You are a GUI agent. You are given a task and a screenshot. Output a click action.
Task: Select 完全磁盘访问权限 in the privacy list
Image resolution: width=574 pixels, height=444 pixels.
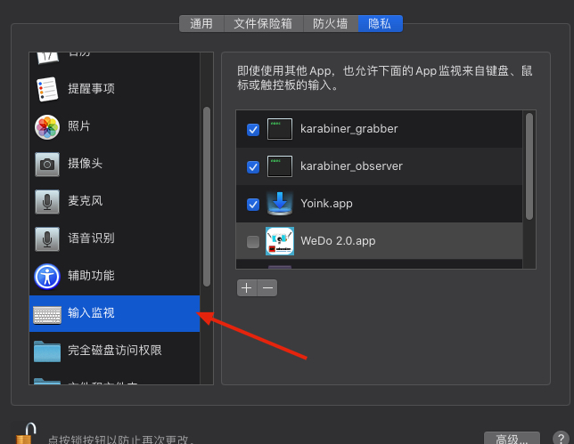(x=115, y=351)
